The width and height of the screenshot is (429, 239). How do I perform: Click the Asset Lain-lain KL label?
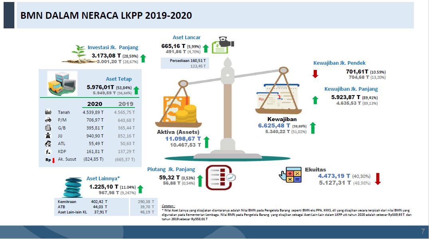(72, 212)
